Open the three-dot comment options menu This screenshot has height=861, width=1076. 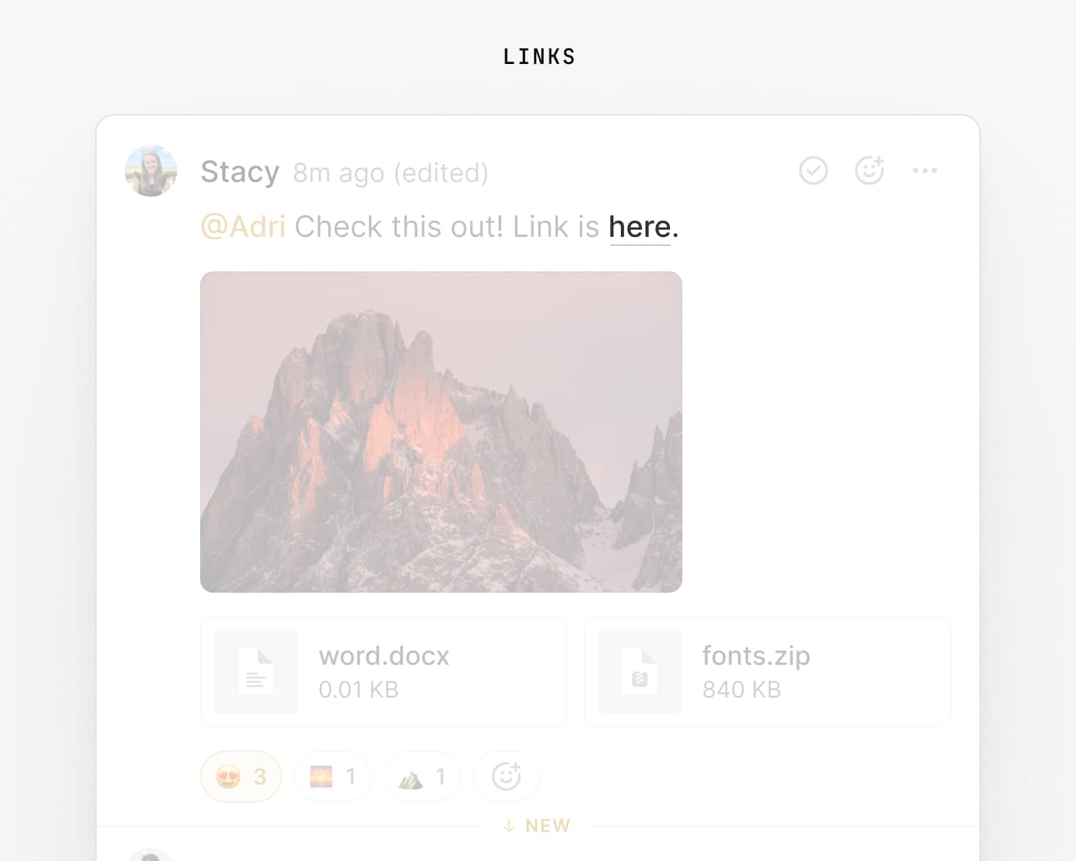click(925, 171)
